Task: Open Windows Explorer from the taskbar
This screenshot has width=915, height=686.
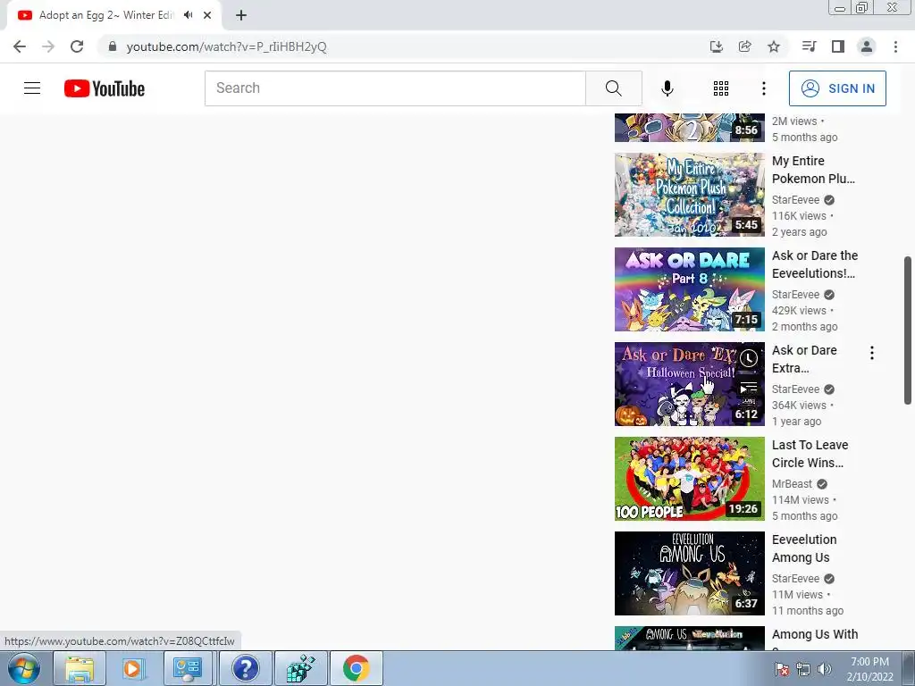Action: pyautogui.click(x=80, y=668)
